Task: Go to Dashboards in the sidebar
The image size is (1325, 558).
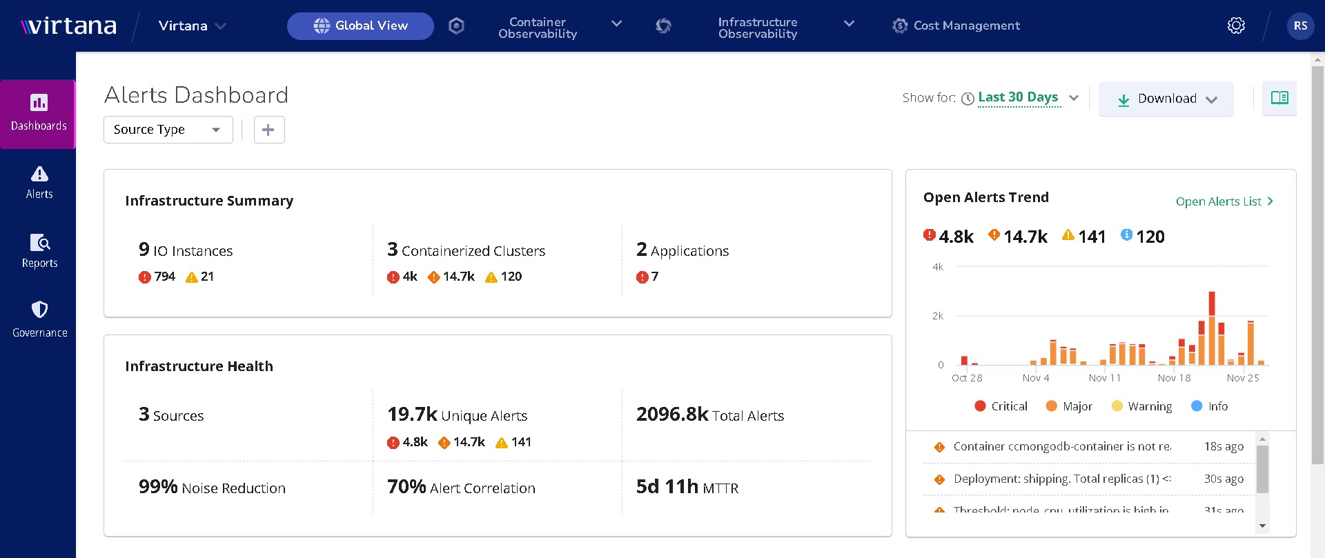Action: [39, 114]
